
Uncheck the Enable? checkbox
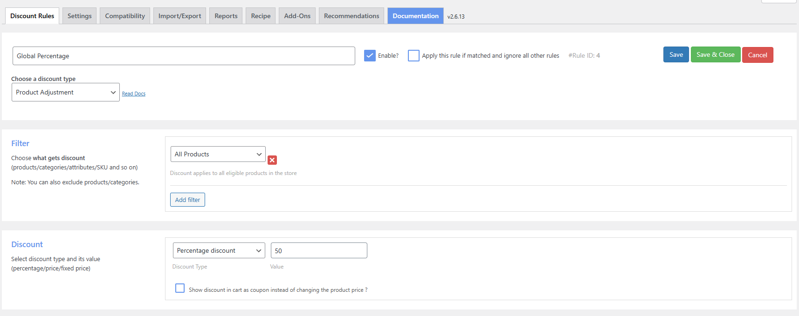[370, 56]
